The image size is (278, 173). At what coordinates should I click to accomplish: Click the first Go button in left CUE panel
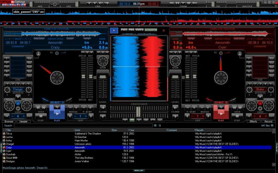click(x=29, y=58)
